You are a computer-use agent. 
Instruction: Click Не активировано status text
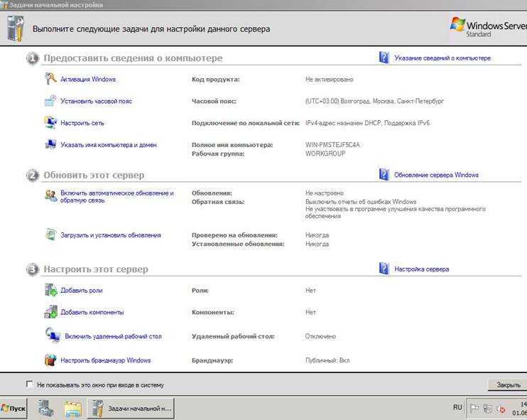(x=329, y=80)
